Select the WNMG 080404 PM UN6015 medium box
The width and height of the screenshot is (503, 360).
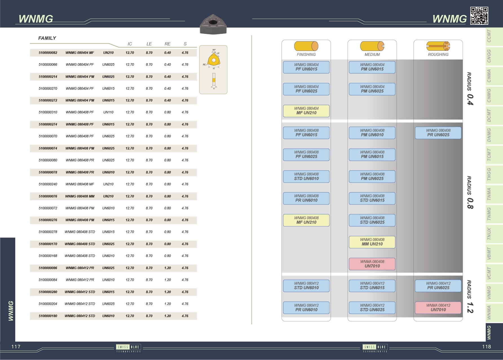tap(372, 67)
